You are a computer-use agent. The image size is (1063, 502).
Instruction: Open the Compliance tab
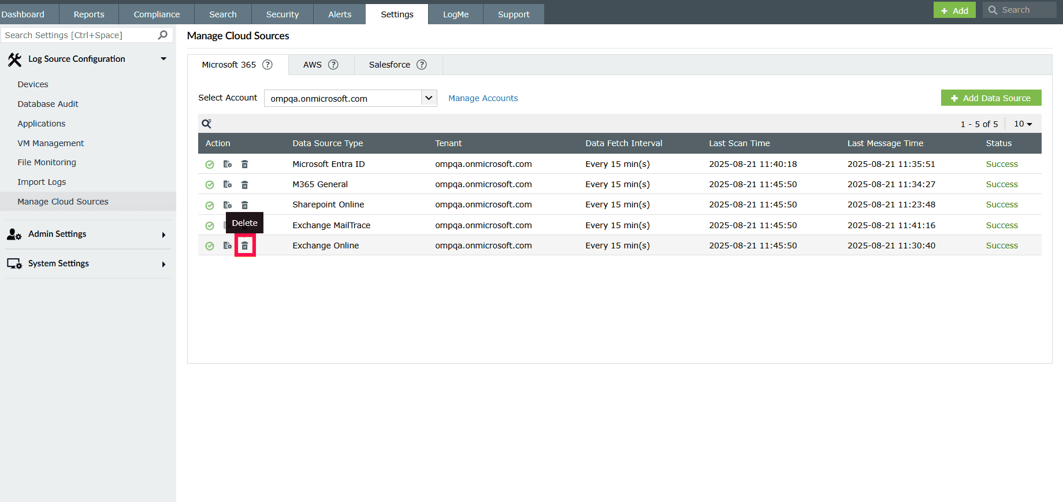tap(157, 14)
